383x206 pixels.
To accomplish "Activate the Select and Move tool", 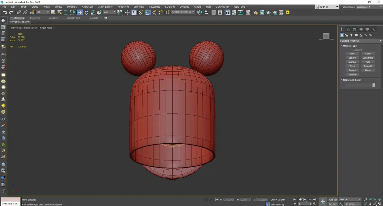I will pos(80,12).
